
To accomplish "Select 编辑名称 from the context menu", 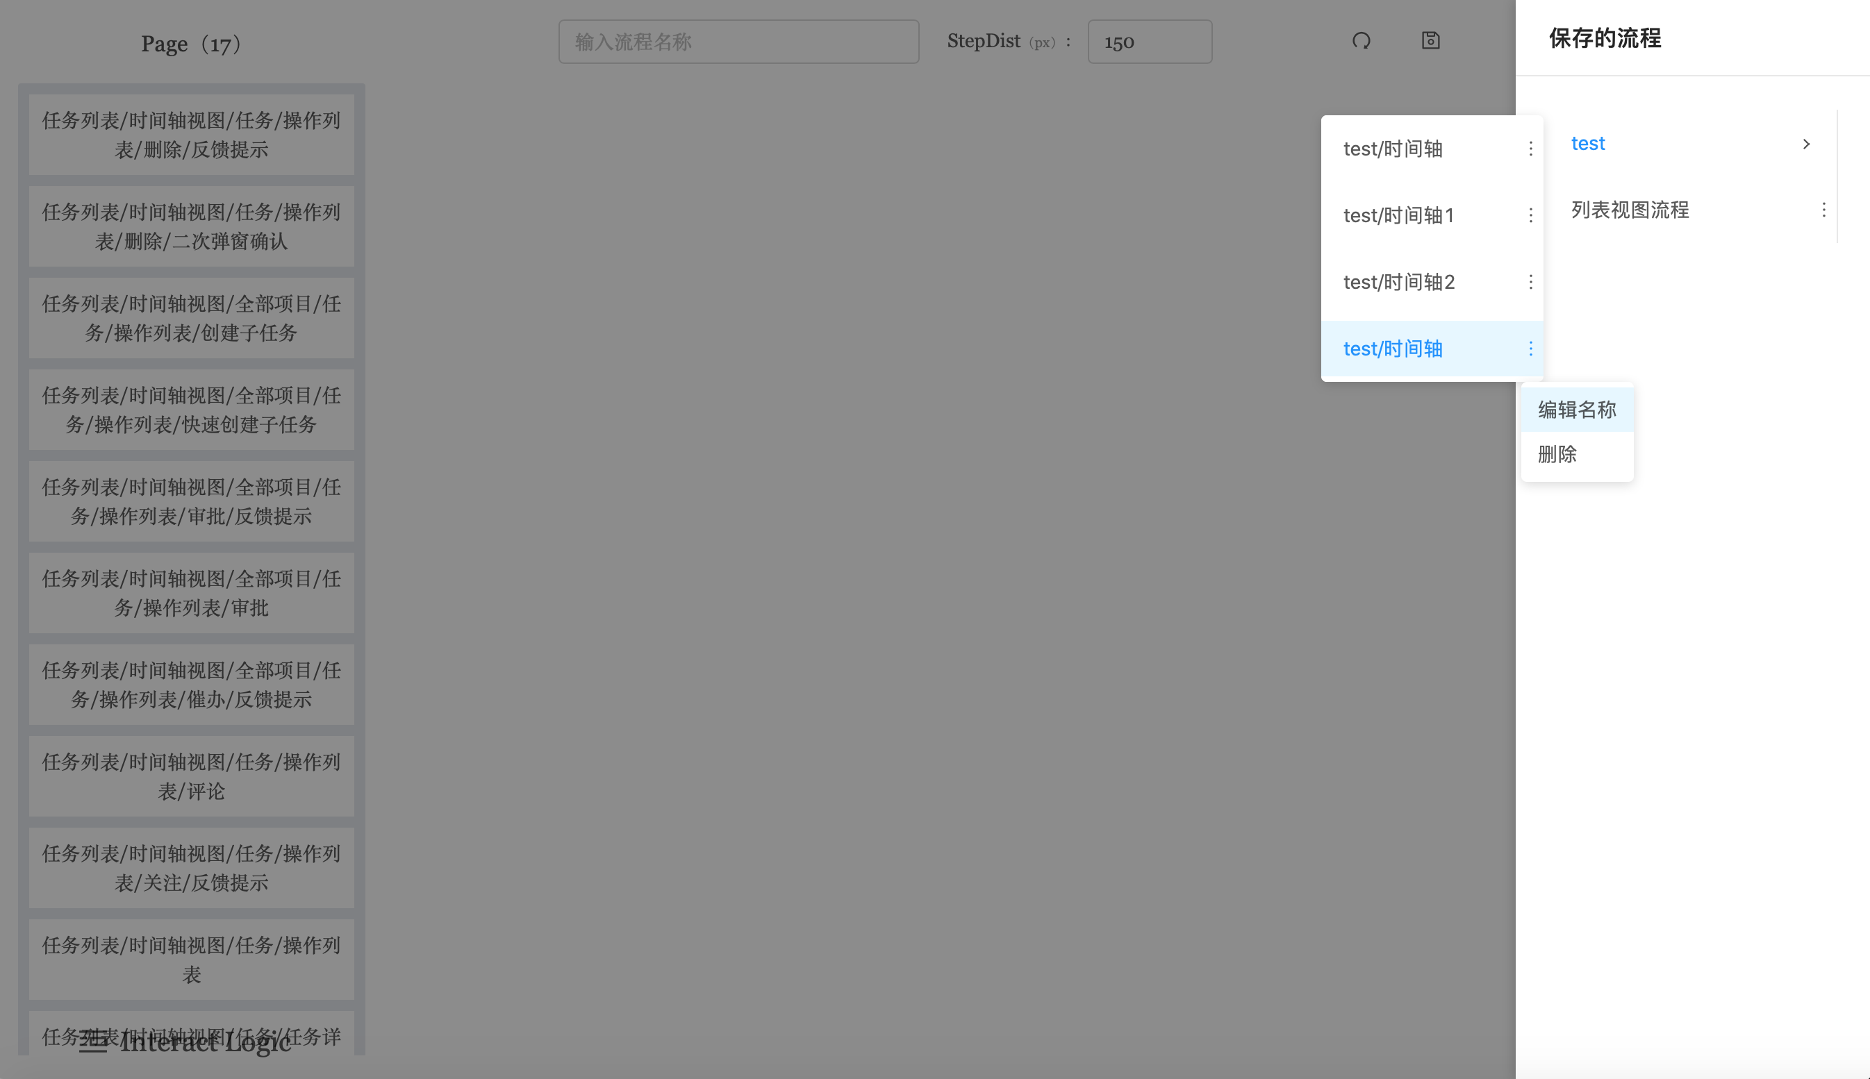I will 1576,410.
